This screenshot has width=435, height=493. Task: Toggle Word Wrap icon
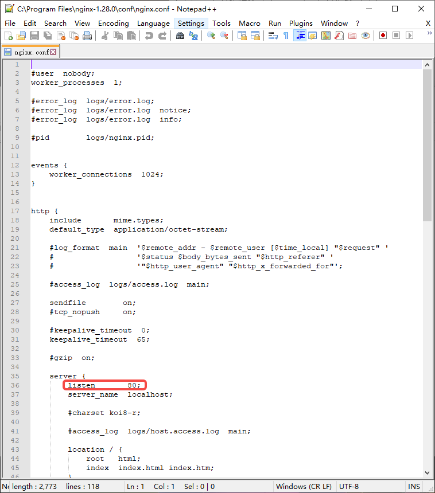[273, 36]
